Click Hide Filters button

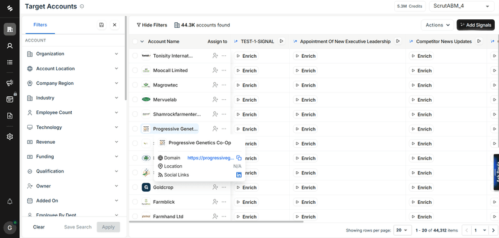coord(152,25)
